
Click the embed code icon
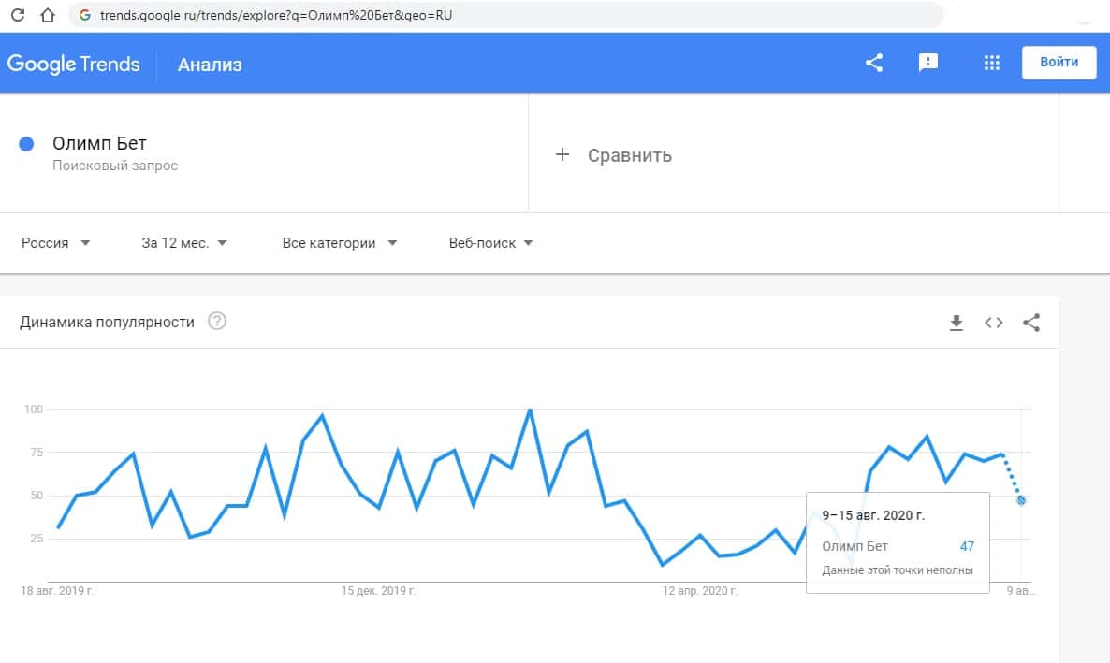pos(994,323)
